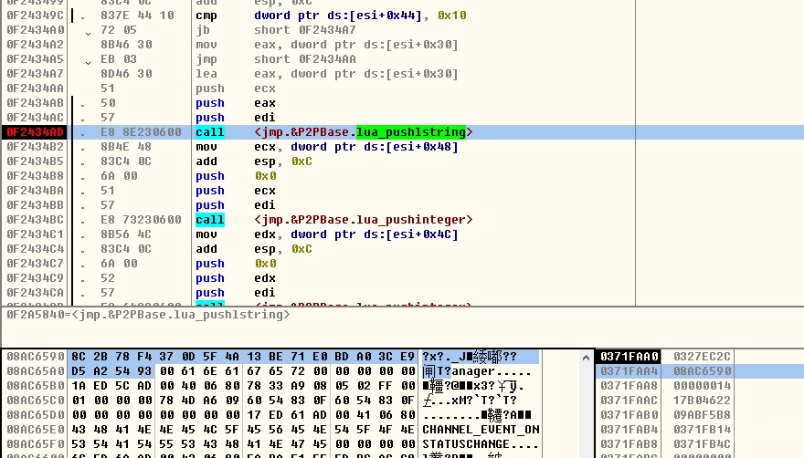Image resolution: width=804 pixels, height=458 pixels.
Task: Select stack address 0371FAB0
Action: click(629, 415)
